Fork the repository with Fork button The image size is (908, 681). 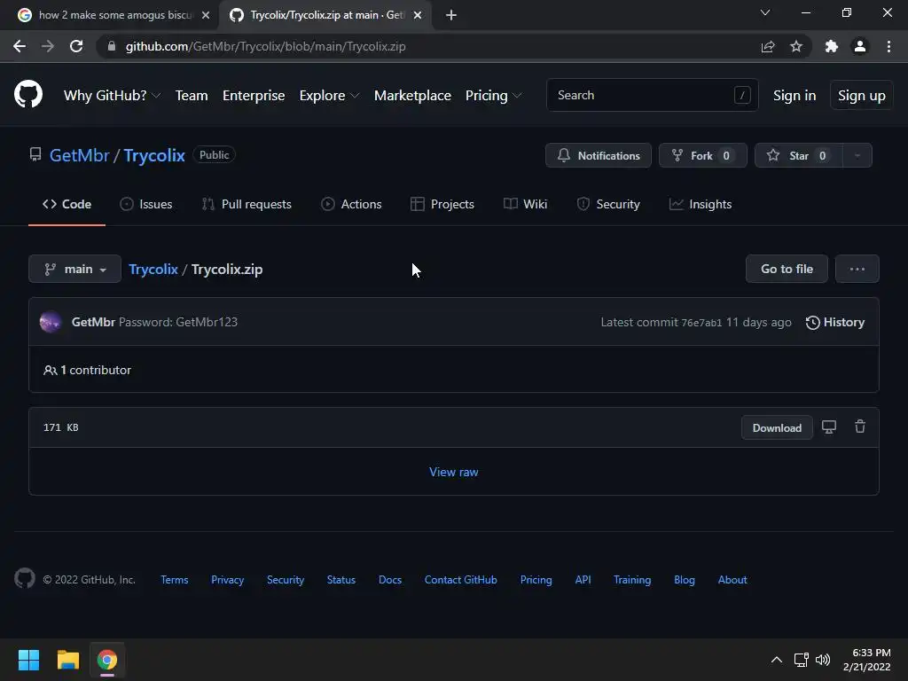(703, 155)
